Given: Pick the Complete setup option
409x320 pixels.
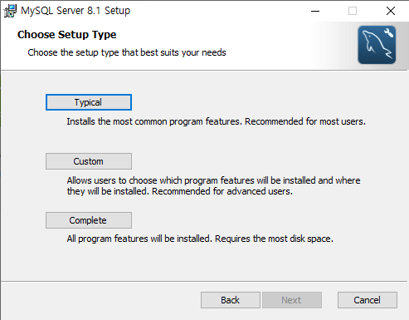Looking at the screenshot, I should click(x=89, y=220).
